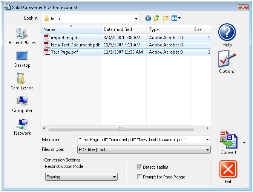Click the red Exit icon
The image size is (253, 192).
(228, 169)
